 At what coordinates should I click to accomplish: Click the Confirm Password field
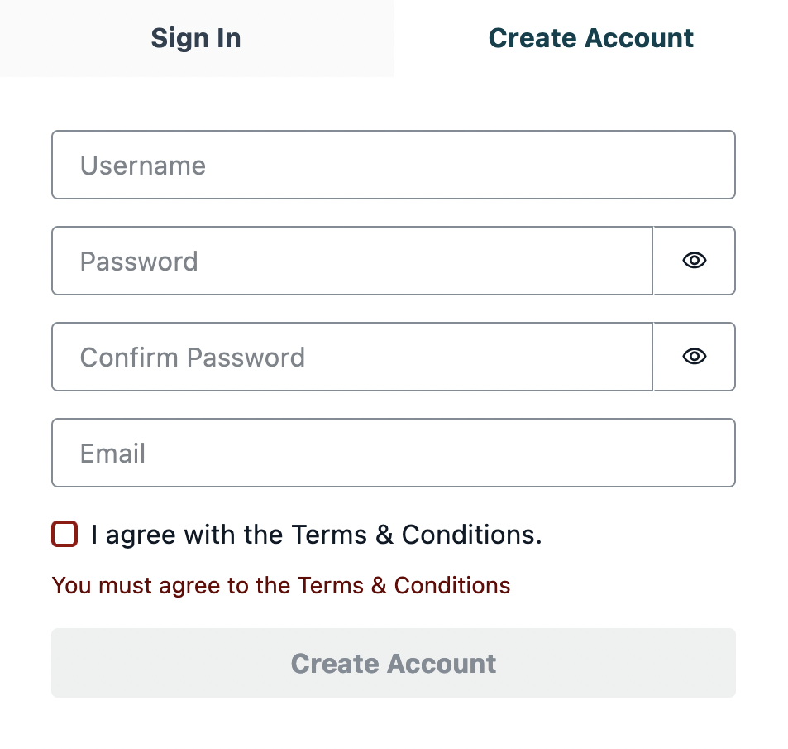pyautogui.click(x=352, y=357)
